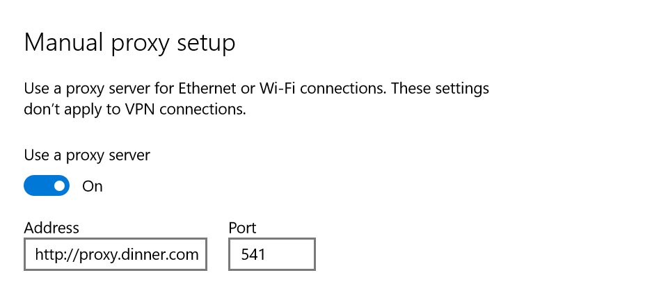
Task: Focus the proxy Address input field
Action: coord(116,255)
